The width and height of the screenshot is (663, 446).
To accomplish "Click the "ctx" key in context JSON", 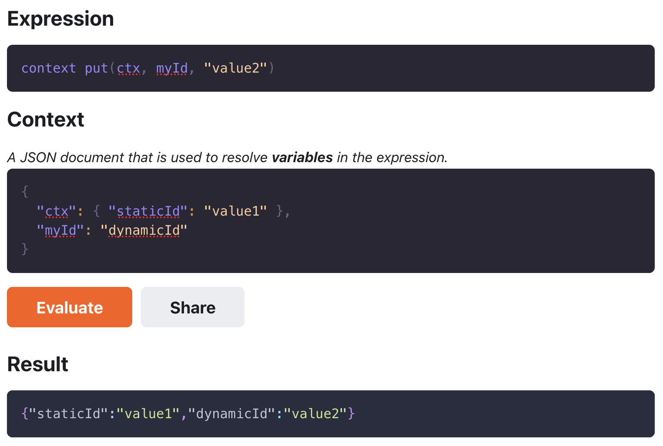I will [57, 211].
